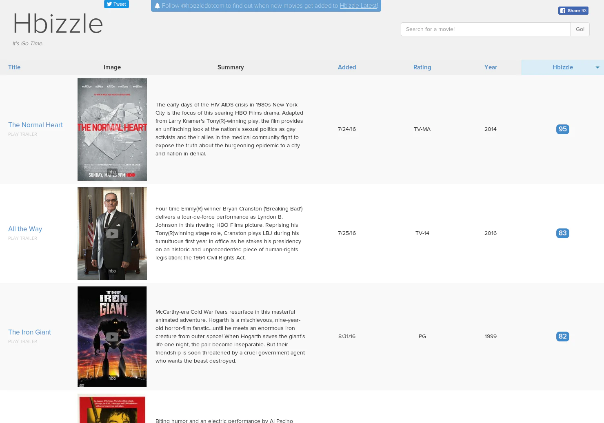Click the 83 Hbizzle score badge
The image size is (604, 423).
click(x=563, y=233)
